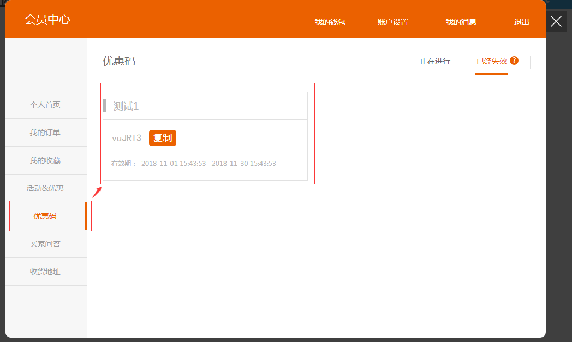
Task: Open 买家问答 in the sidebar
Action: coord(45,244)
